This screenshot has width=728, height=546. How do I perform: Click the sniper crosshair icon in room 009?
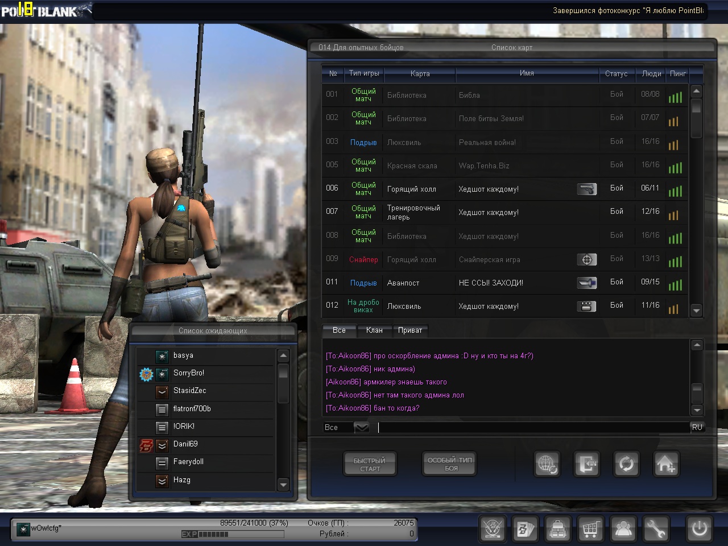tap(586, 259)
